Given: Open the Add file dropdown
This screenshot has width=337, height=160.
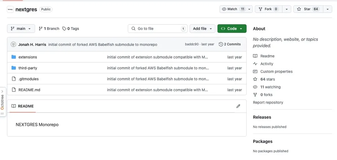Looking at the screenshot, I should point(202,29).
